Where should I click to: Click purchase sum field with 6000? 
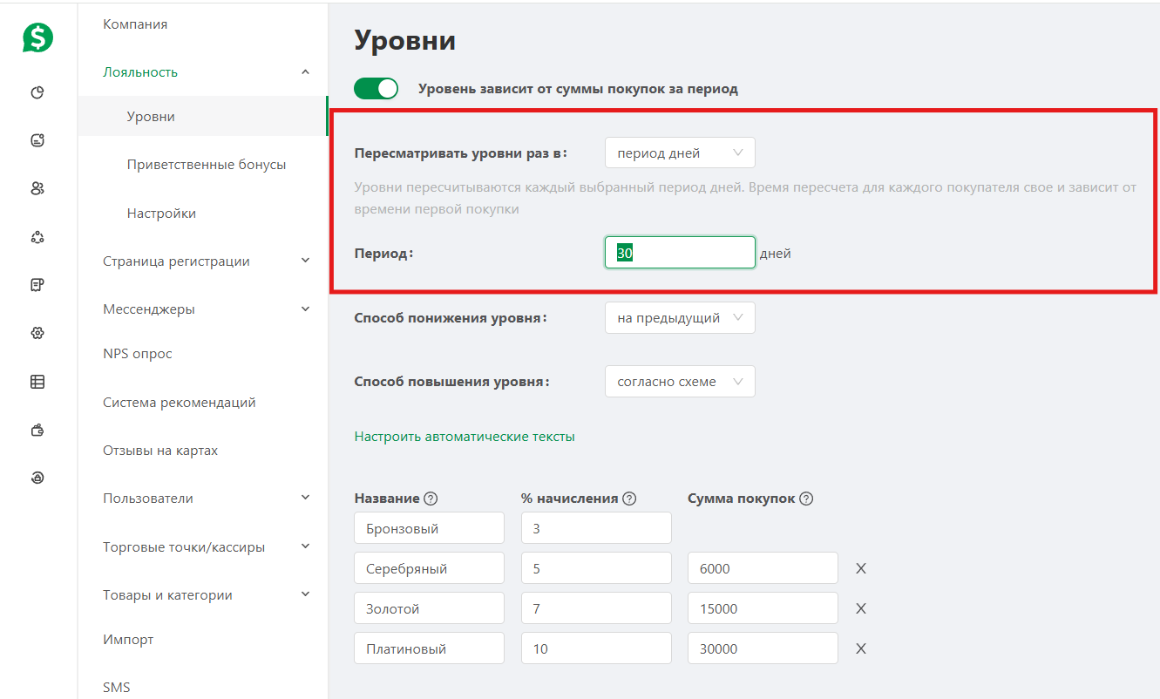pos(763,568)
